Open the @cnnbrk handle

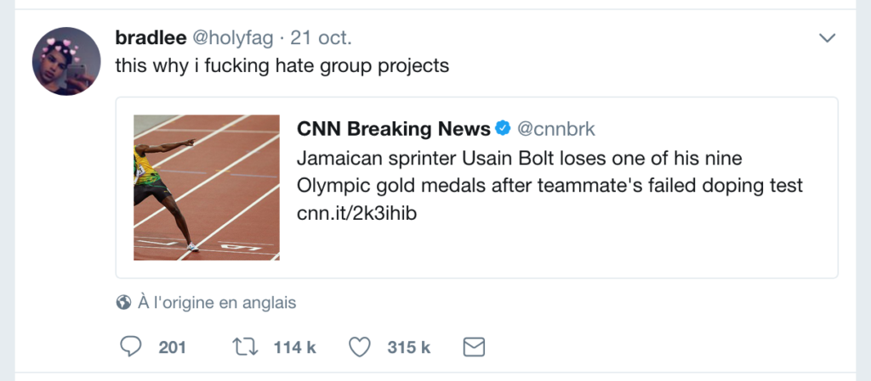click(556, 128)
